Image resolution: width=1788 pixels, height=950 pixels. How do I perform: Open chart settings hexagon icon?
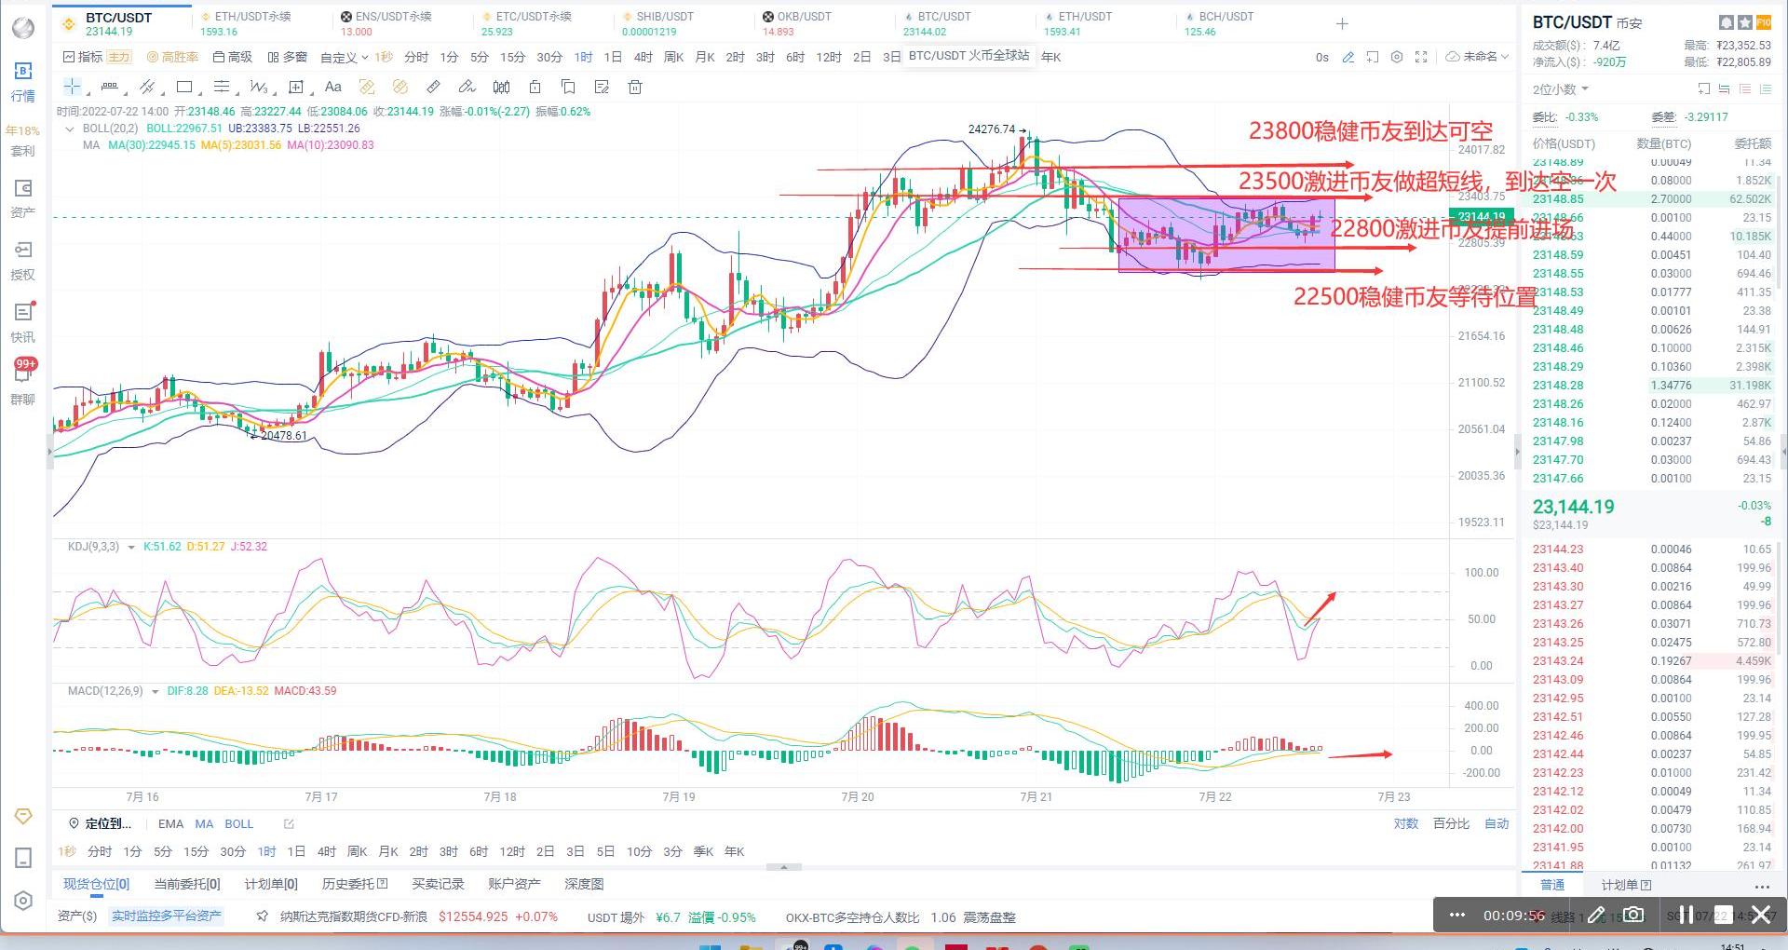[x=1396, y=57]
